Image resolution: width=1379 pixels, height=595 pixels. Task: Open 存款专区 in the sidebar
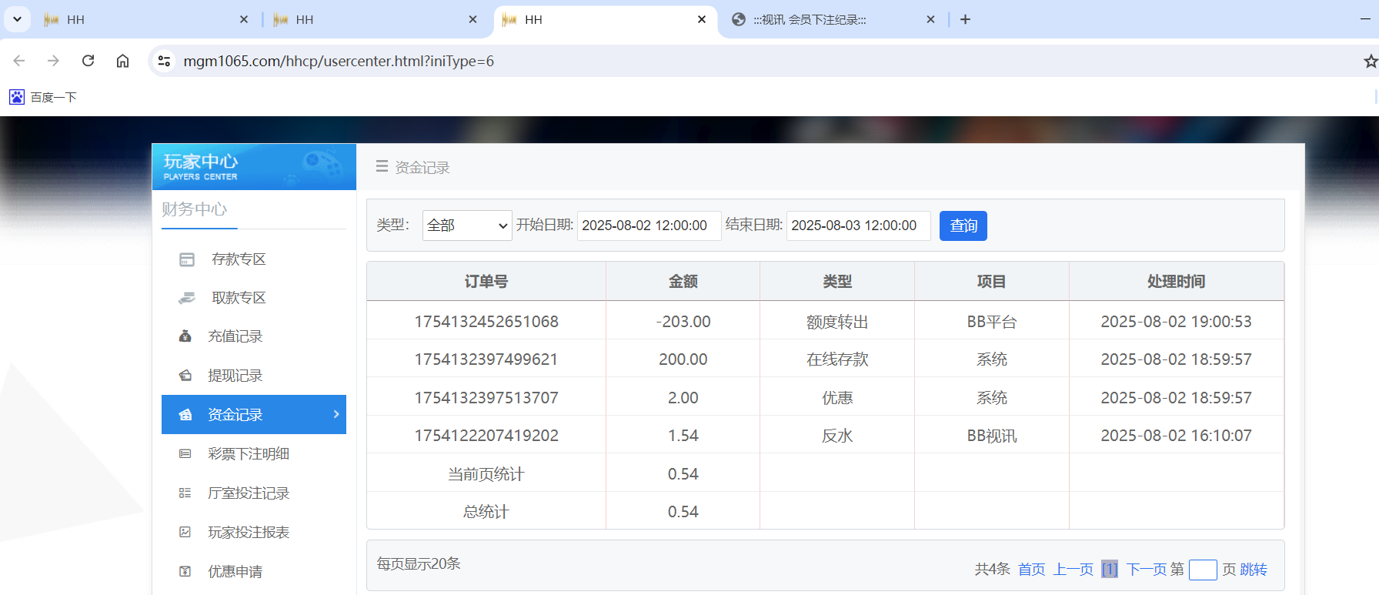[239, 259]
